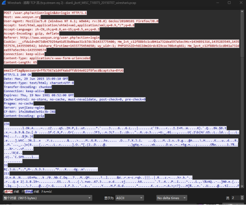
Task: Click the Date: Mon, 29 Jun 2015 line
Action: pyautogui.click(x=36, y=79)
